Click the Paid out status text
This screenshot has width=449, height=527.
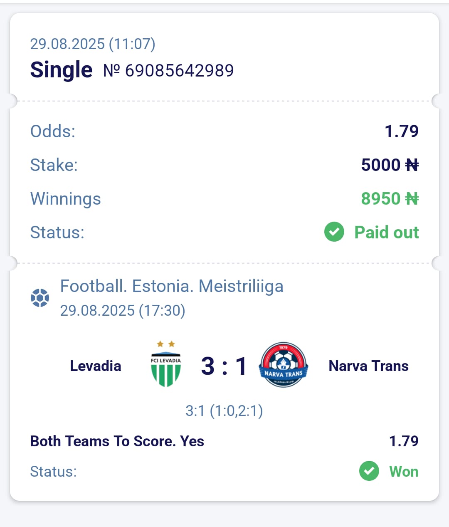pos(386,232)
